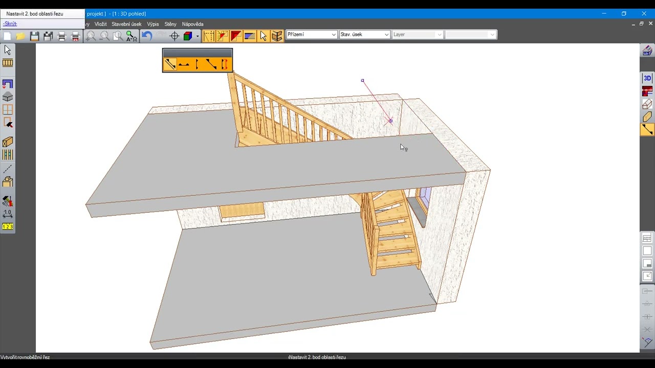655x368 pixels.
Task: Toggle the active section line tool in right sidebar
Action: (x=647, y=130)
